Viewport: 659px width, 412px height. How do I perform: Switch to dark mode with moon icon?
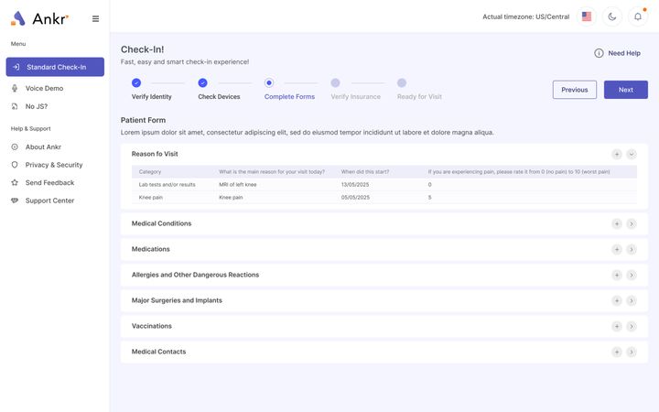click(612, 16)
